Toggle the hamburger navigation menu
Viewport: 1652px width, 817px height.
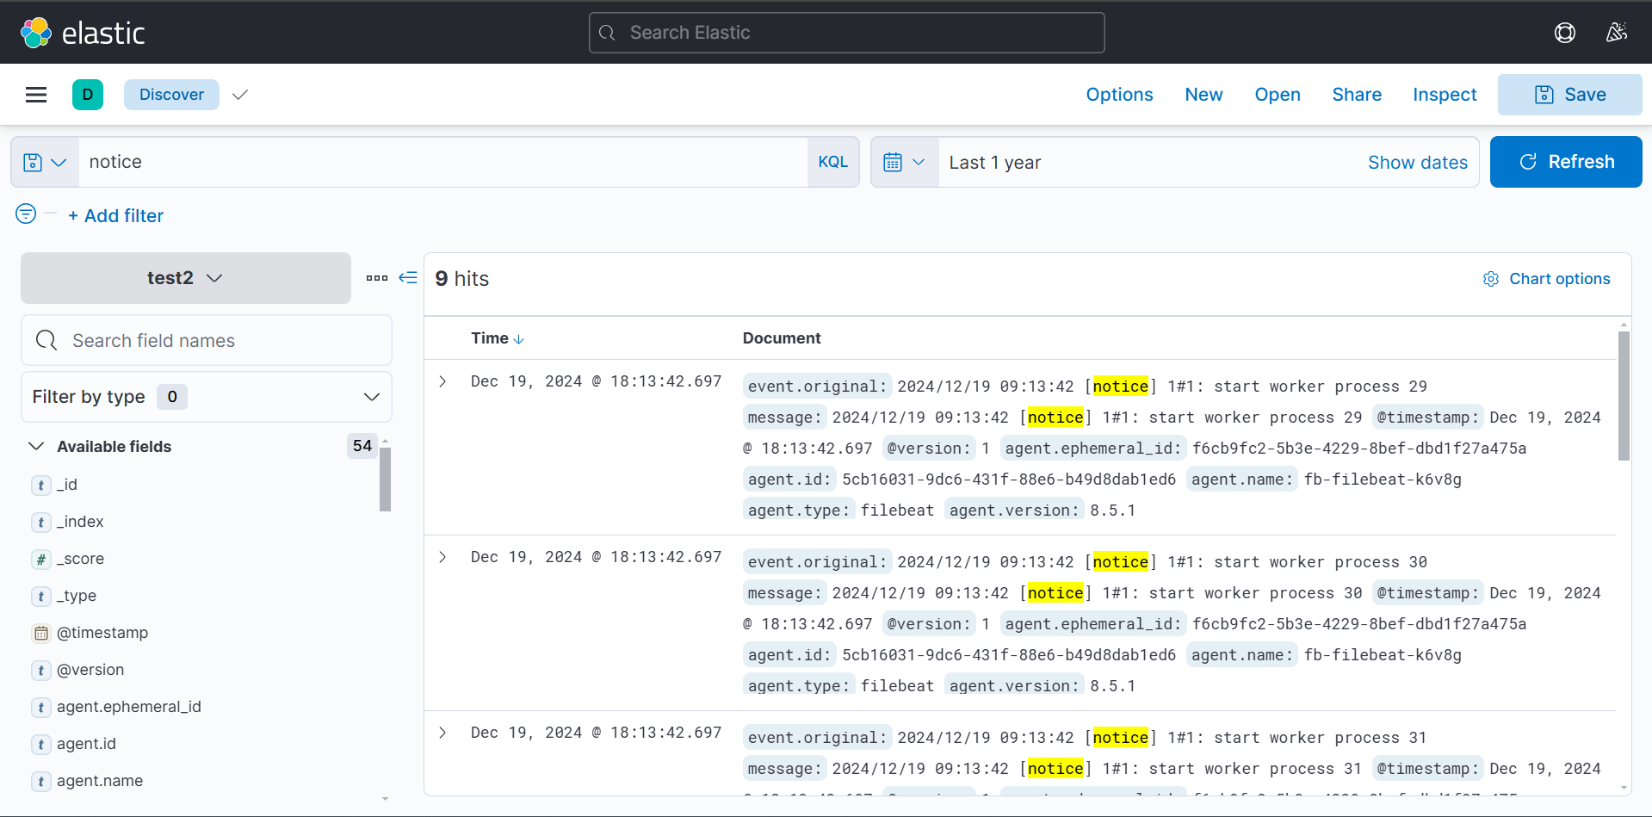pyautogui.click(x=36, y=95)
